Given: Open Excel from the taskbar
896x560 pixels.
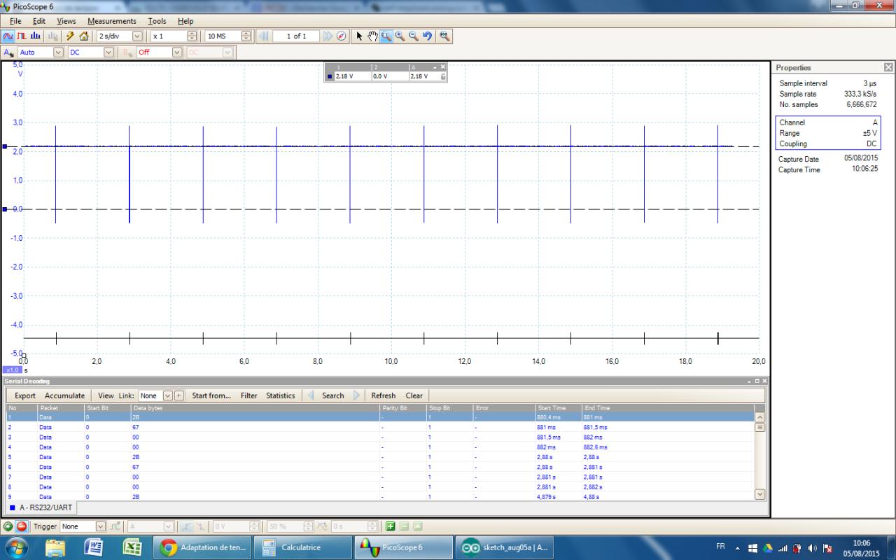Looking at the screenshot, I should click(x=133, y=547).
